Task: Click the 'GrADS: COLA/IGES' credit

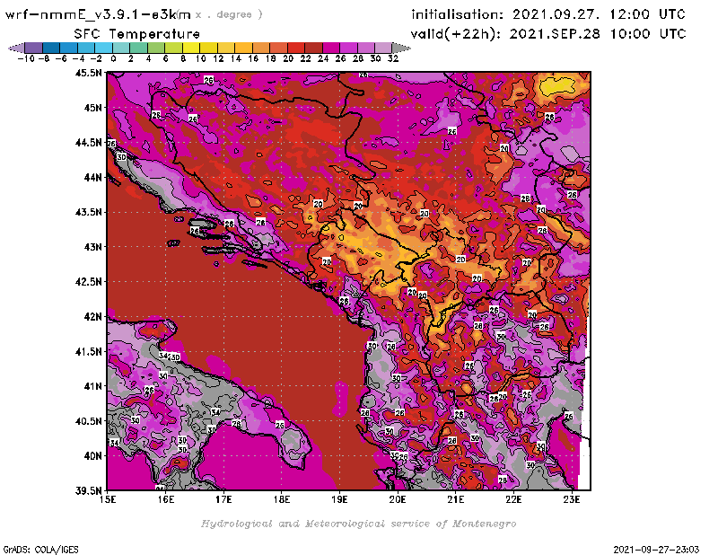Action: pos(40,549)
